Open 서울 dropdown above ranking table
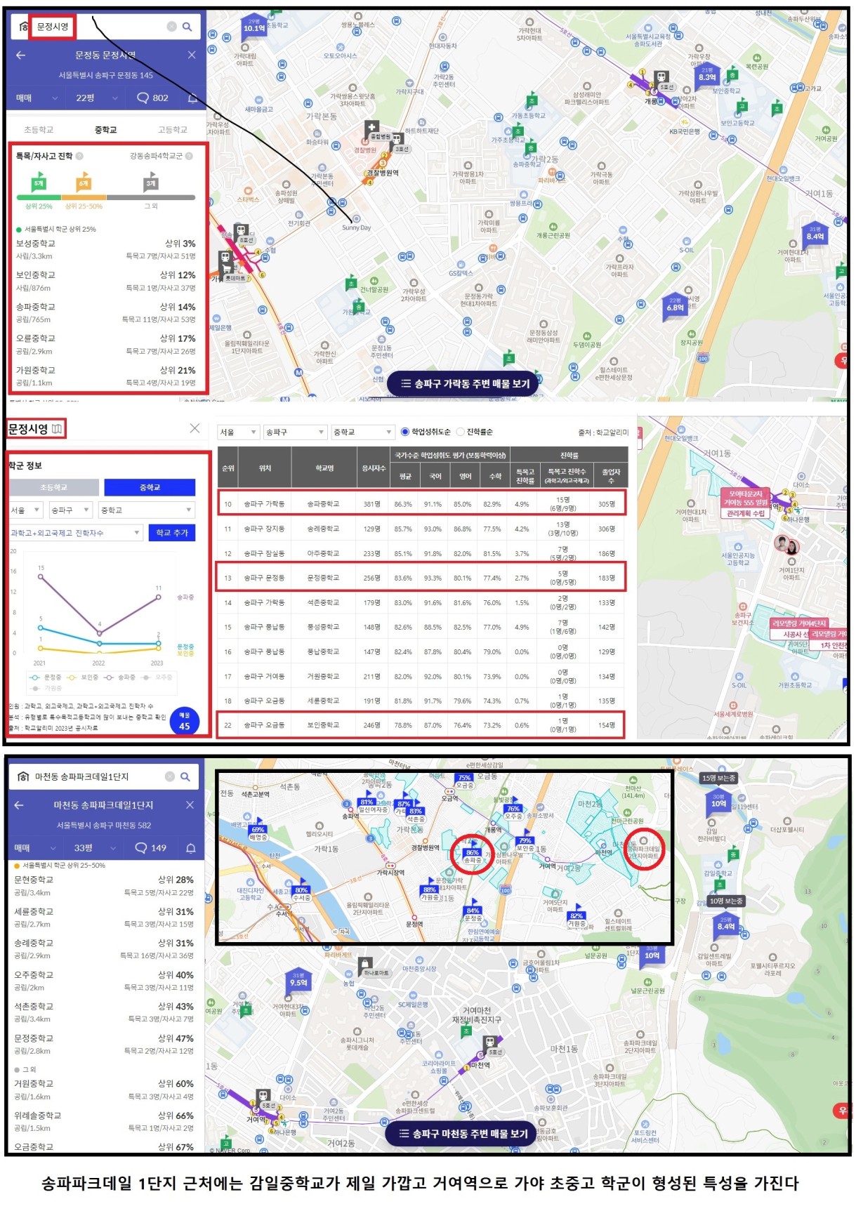Screen dimensions: 856x1218 (x=238, y=432)
